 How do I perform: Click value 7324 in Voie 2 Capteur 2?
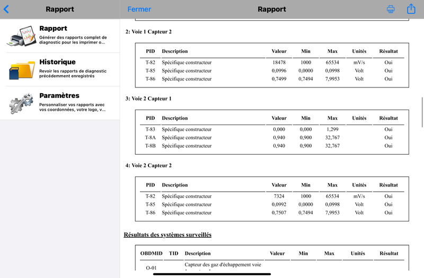(x=279, y=196)
